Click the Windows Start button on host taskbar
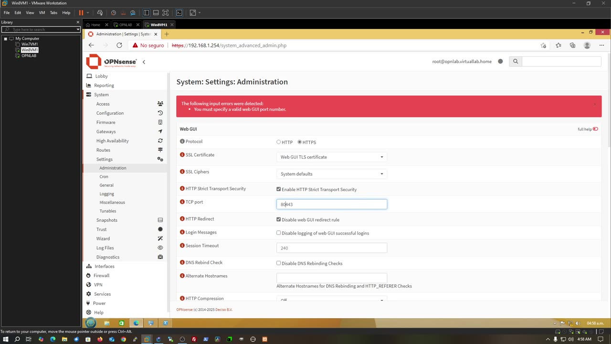The image size is (611, 344). click(6, 339)
